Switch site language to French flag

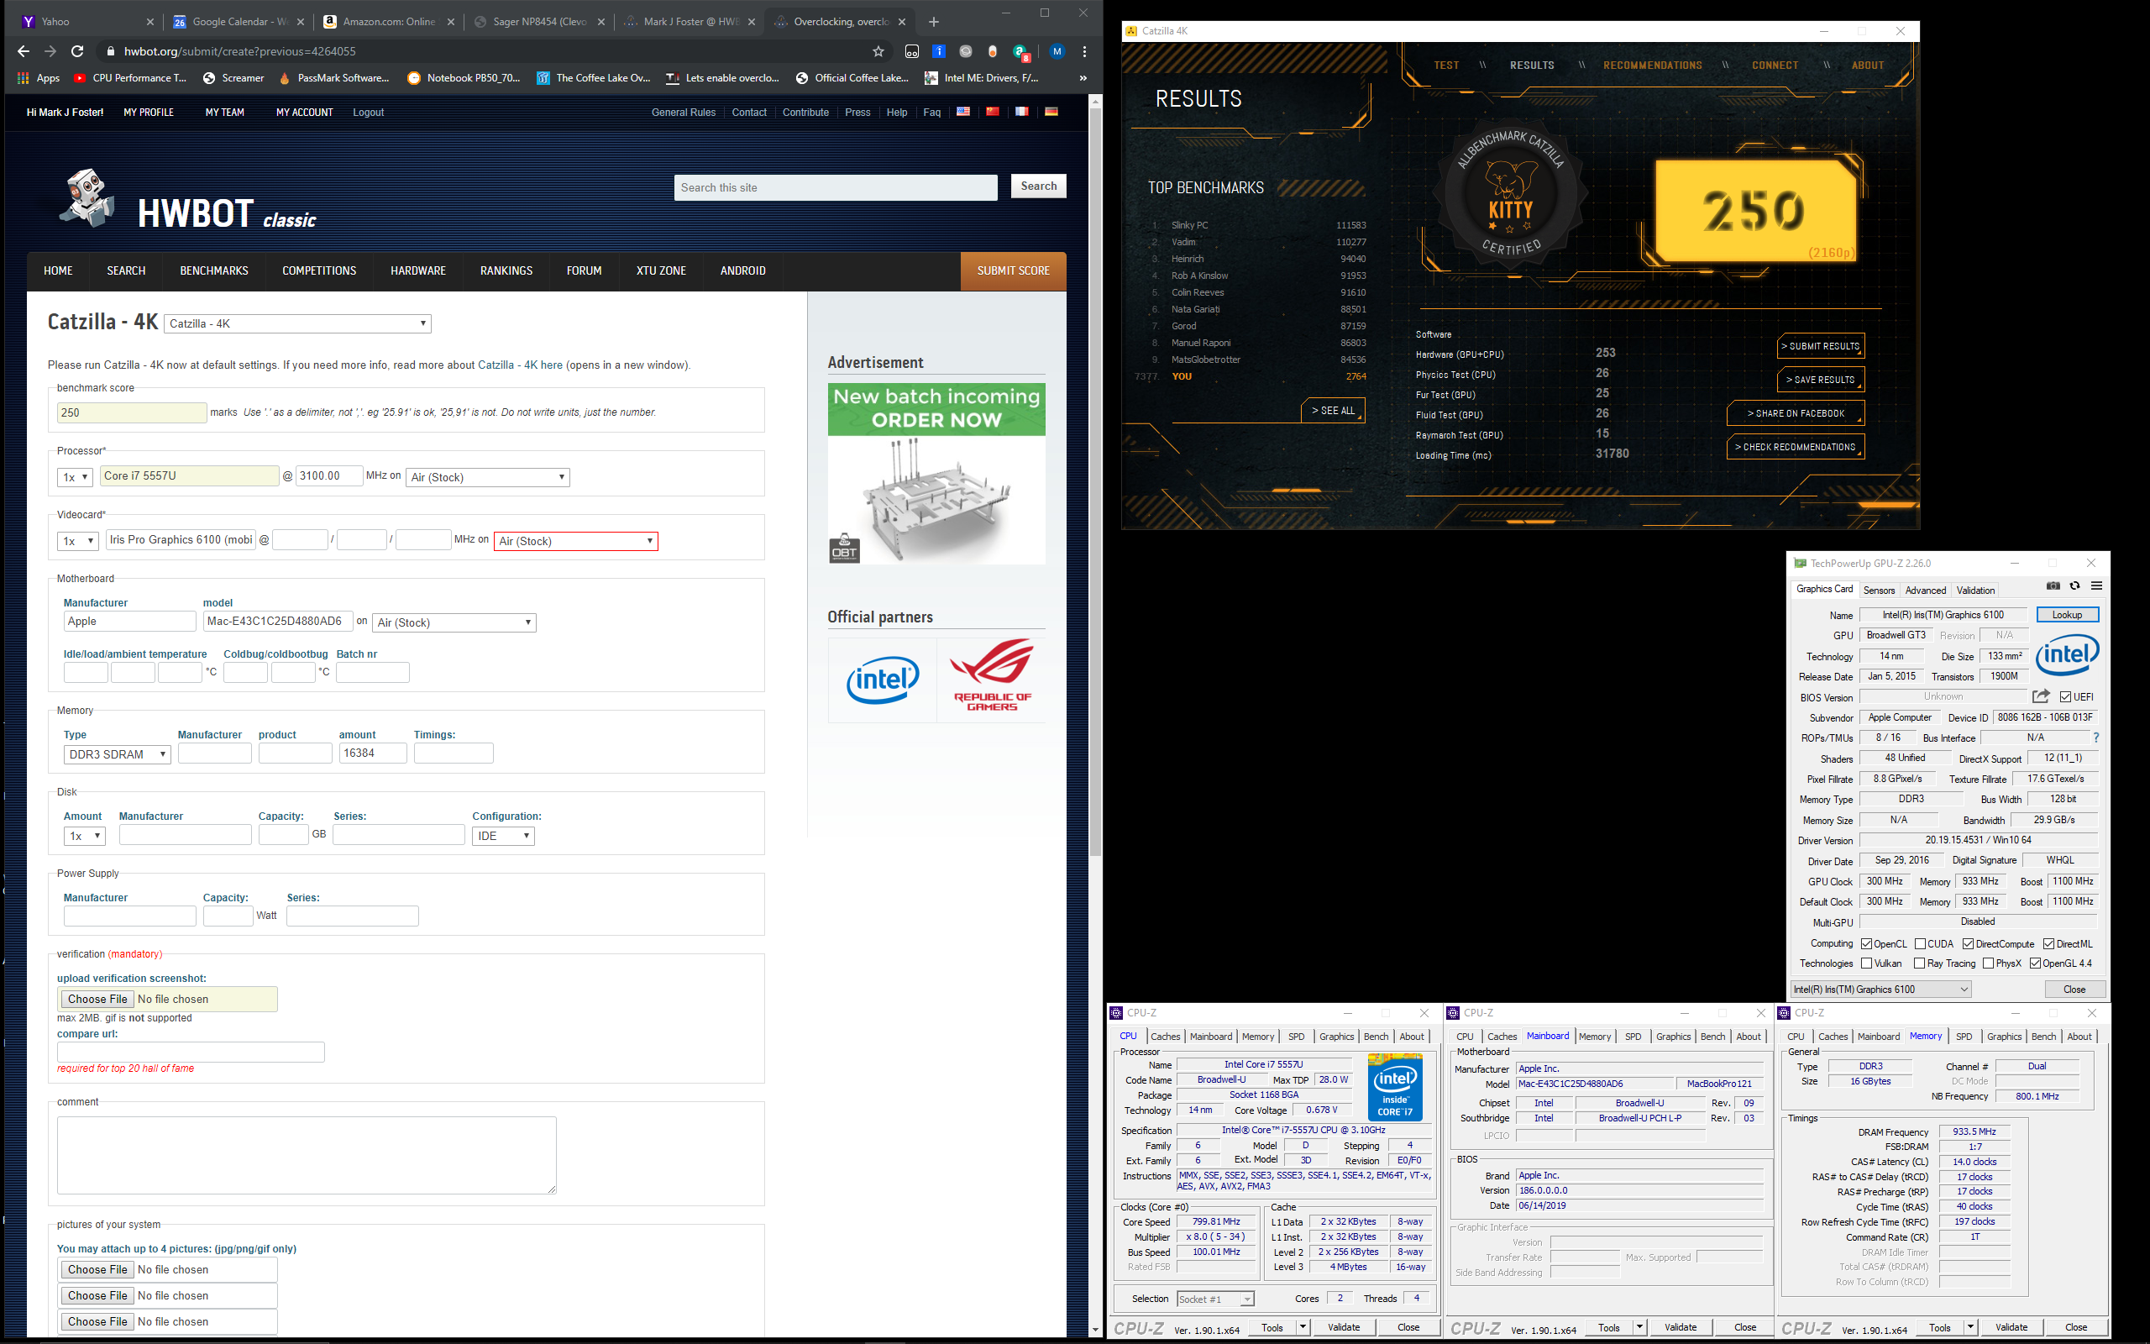tap(1022, 112)
